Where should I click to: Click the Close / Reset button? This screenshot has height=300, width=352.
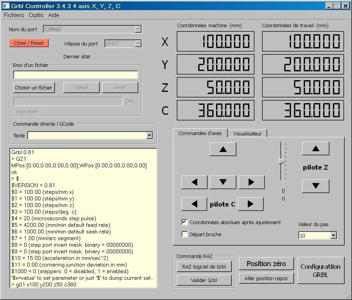tap(29, 43)
